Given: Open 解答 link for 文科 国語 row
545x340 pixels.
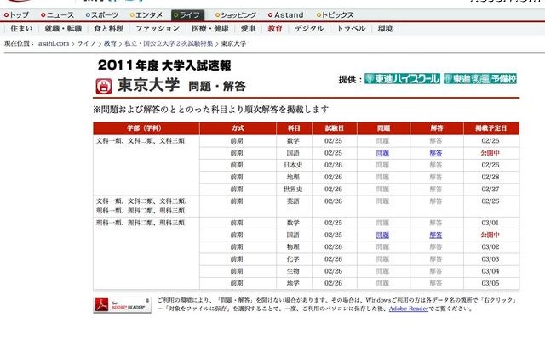Looking at the screenshot, I should point(436,153).
